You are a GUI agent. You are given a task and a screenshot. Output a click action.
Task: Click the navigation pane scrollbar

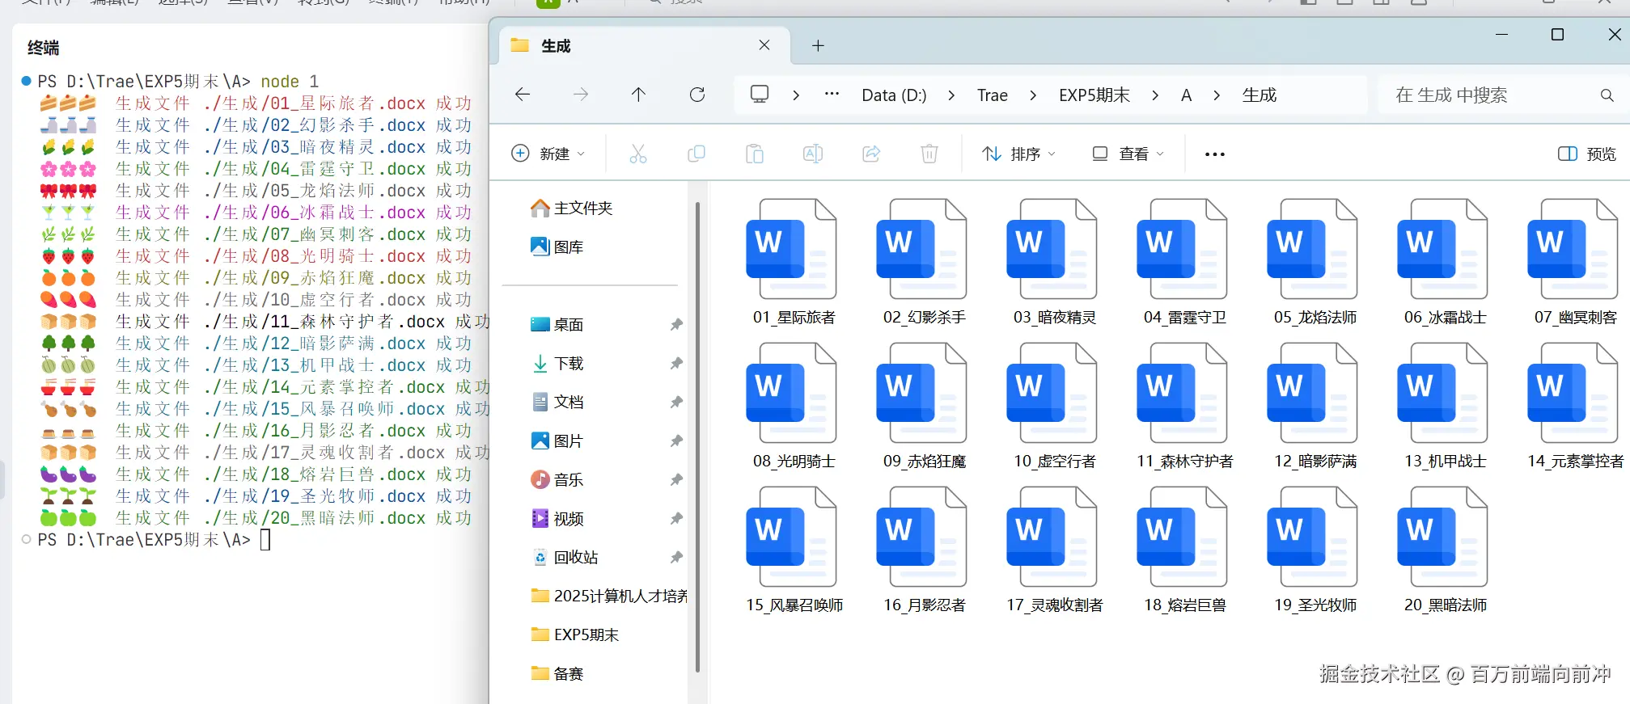[x=697, y=436]
